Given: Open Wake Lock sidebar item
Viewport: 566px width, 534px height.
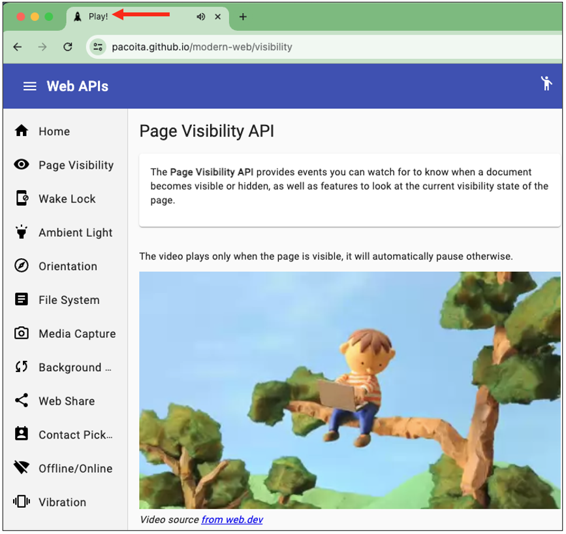Looking at the screenshot, I should [x=65, y=198].
